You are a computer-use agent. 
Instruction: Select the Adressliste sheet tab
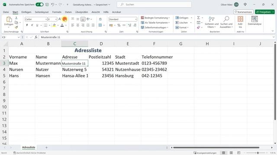29,147
